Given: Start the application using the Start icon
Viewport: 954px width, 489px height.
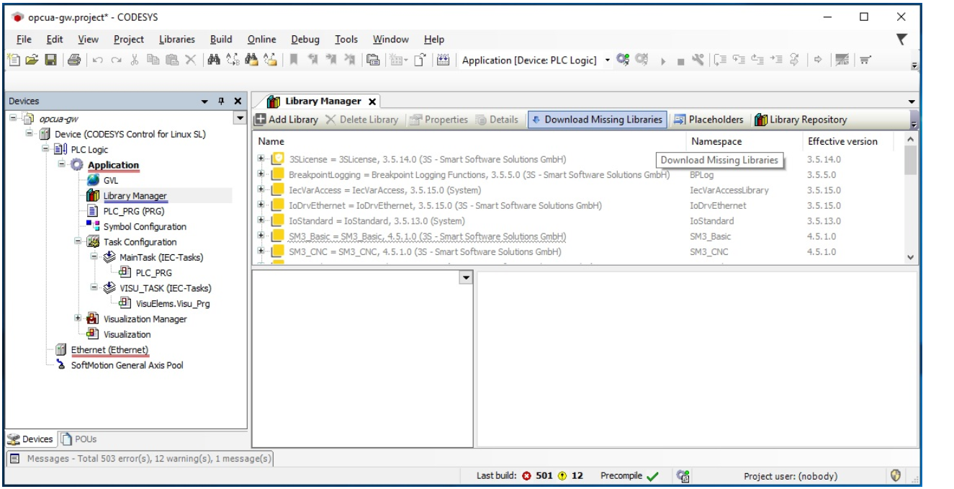Looking at the screenshot, I should click(662, 61).
